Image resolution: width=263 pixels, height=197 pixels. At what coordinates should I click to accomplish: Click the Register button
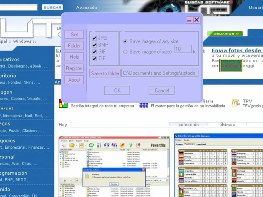point(74,68)
